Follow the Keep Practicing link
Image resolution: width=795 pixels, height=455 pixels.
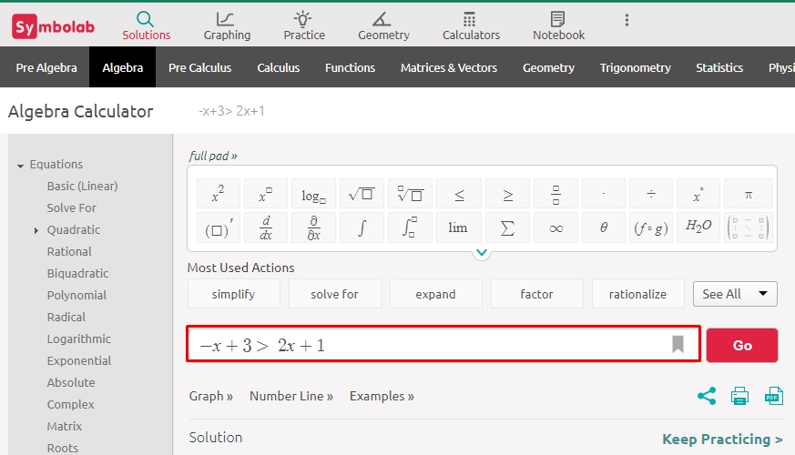[x=722, y=439]
